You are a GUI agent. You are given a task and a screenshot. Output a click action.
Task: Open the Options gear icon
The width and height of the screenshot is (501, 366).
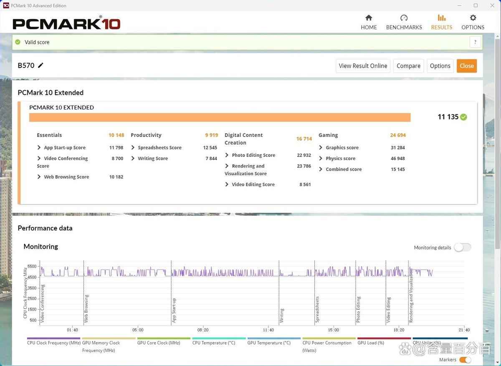click(473, 18)
